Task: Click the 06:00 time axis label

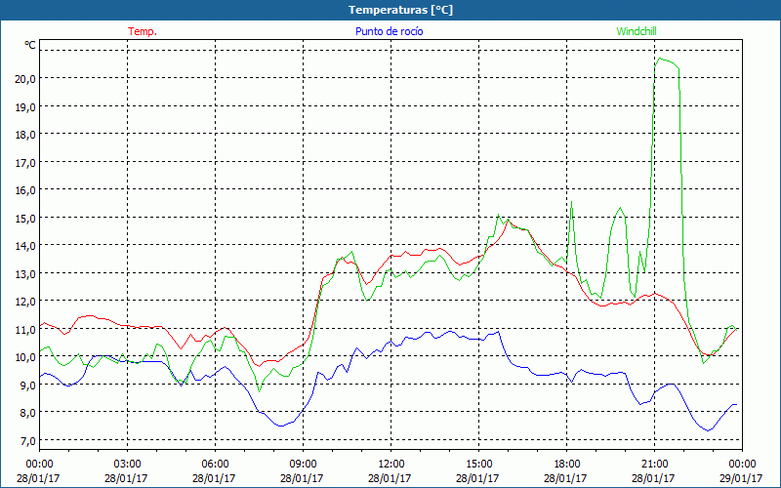Action: [215, 465]
